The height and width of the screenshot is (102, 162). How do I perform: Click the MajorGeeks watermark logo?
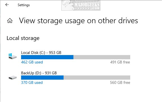point(81,5)
